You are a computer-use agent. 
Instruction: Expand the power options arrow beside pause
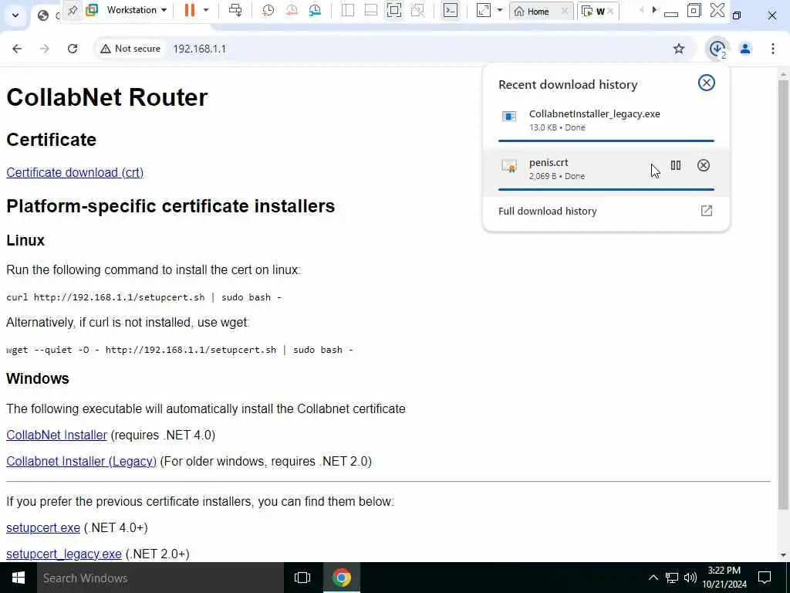205,10
